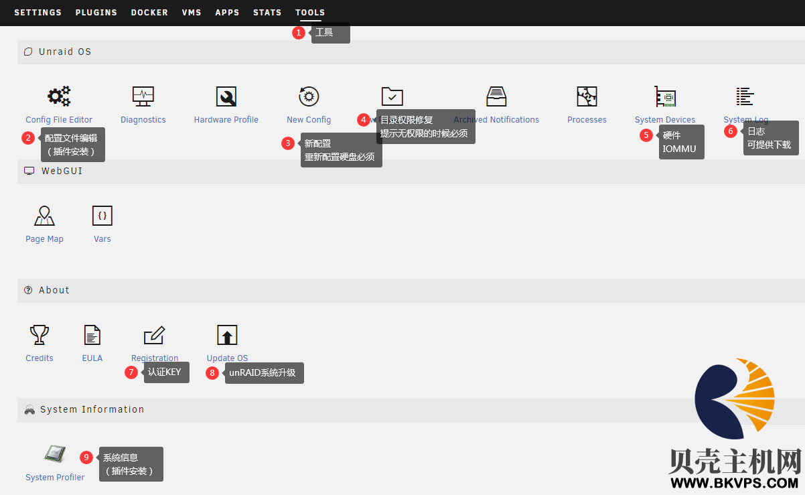Click the Credits link text
Image resolution: width=805 pixels, height=495 pixels.
click(x=40, y=358)
